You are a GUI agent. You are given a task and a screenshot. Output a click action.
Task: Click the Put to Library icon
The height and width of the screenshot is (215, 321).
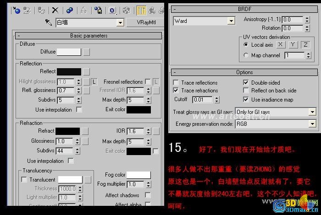(x=98, y=10)
